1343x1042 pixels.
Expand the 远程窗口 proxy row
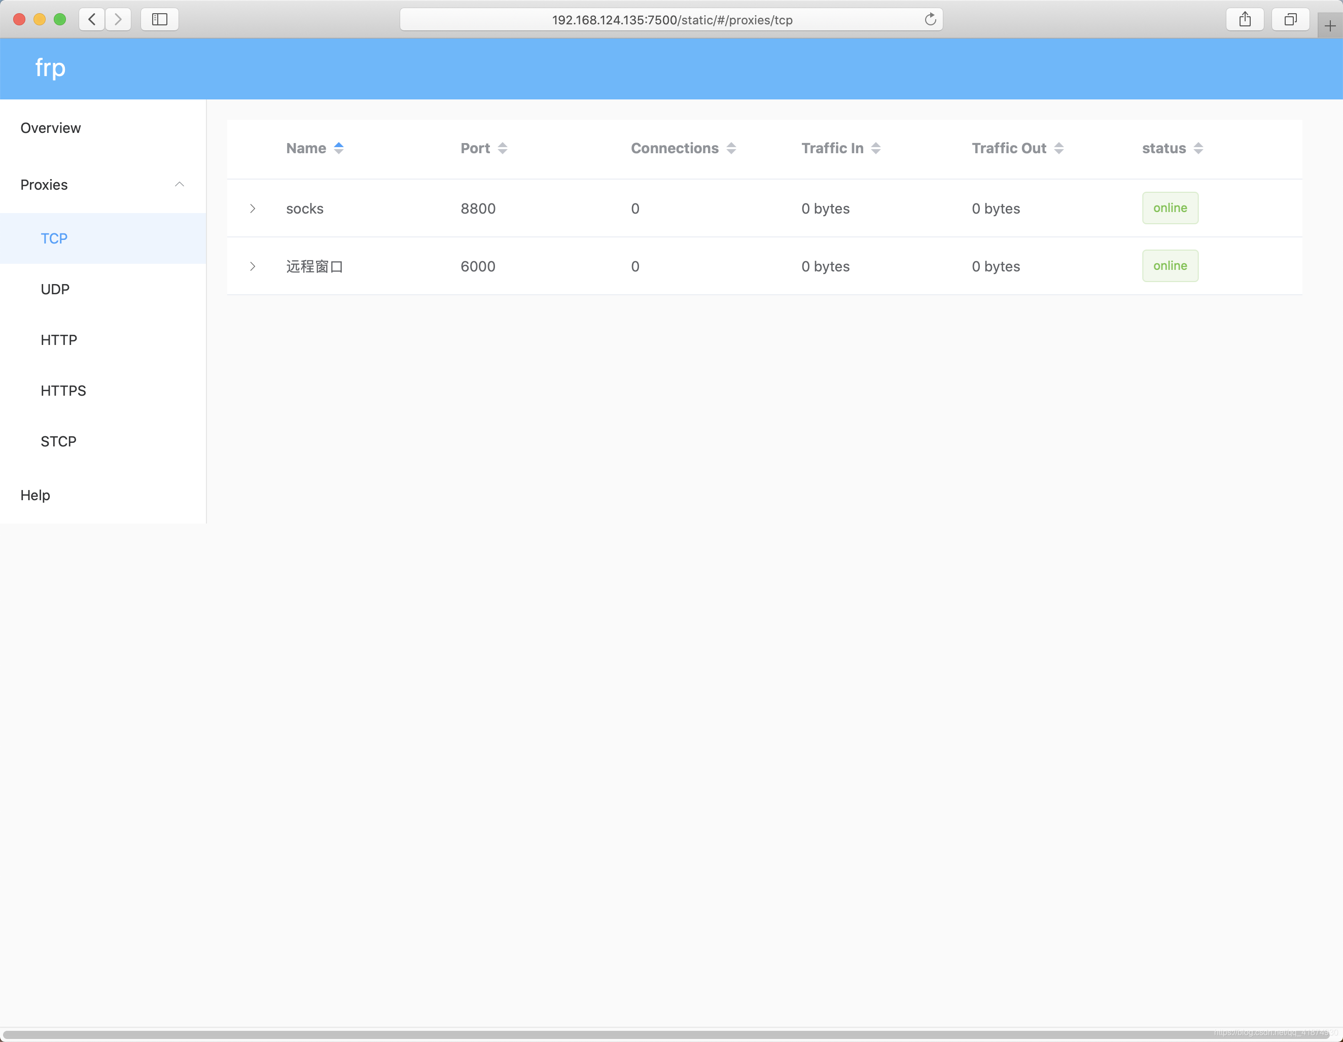pos(252,266)
